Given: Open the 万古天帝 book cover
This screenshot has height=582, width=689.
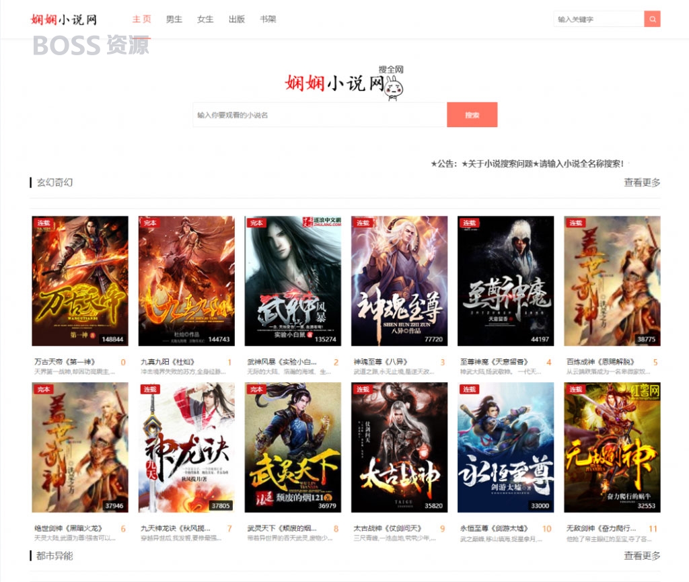Looking at the screenshot, I should tap(80, 281).
